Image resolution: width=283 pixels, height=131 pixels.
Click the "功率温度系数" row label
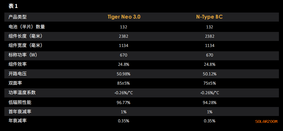pos(22,93)
